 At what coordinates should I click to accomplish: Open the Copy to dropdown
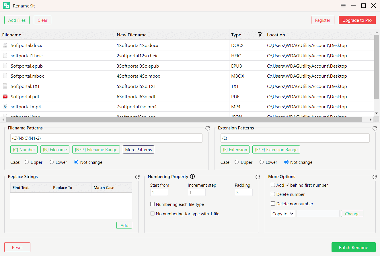283,214
